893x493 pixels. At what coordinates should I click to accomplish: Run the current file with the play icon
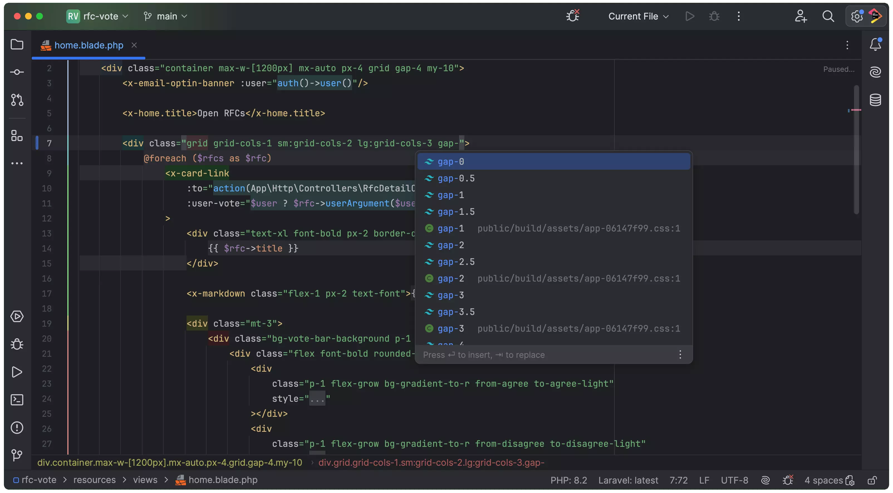pos(690,16)
